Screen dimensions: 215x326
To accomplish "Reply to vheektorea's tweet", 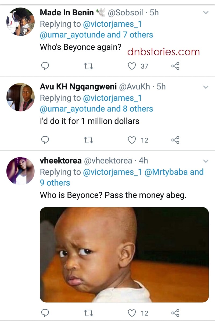I will pyautogui.click(x=46, y=313).
